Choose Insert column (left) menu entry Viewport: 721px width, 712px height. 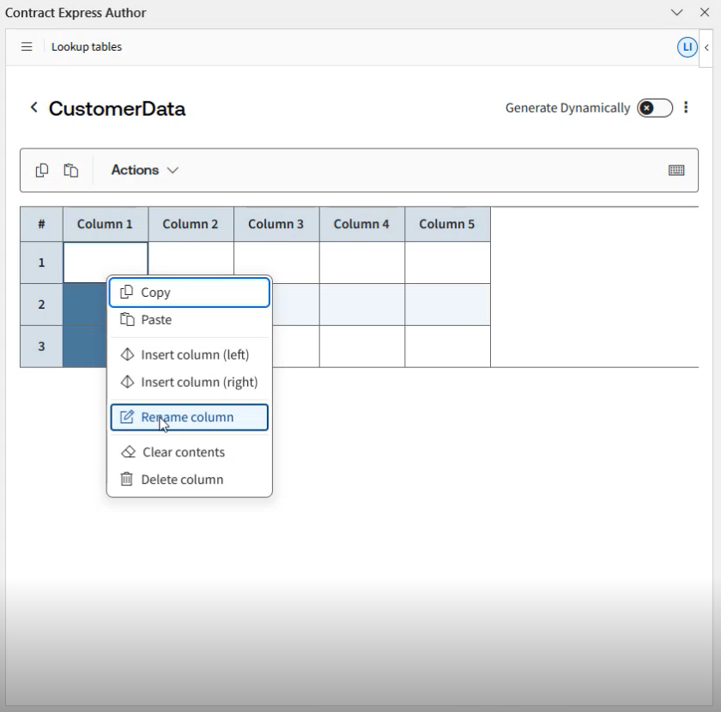click(x=194, y=354)
